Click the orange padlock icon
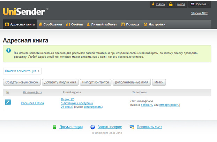Screen dimensions: 217x142 click(171, 4)
